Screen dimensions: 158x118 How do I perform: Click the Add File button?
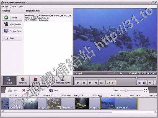point(12,18)
